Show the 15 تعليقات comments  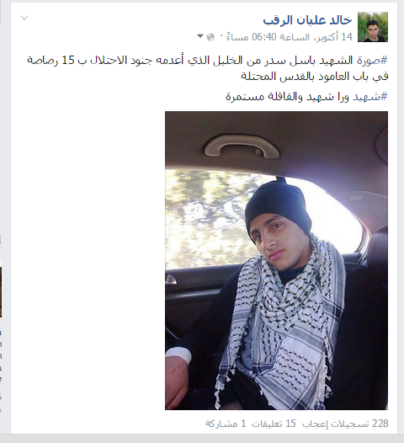click(x=274, y=424)
